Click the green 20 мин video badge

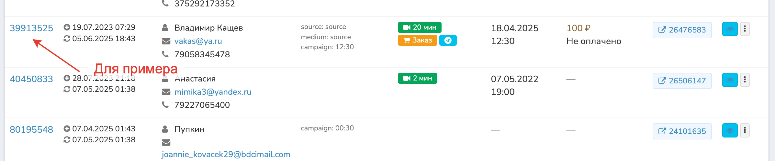click(420, 27)
